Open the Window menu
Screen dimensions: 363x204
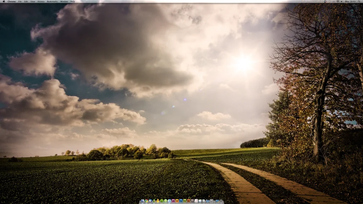64,1
